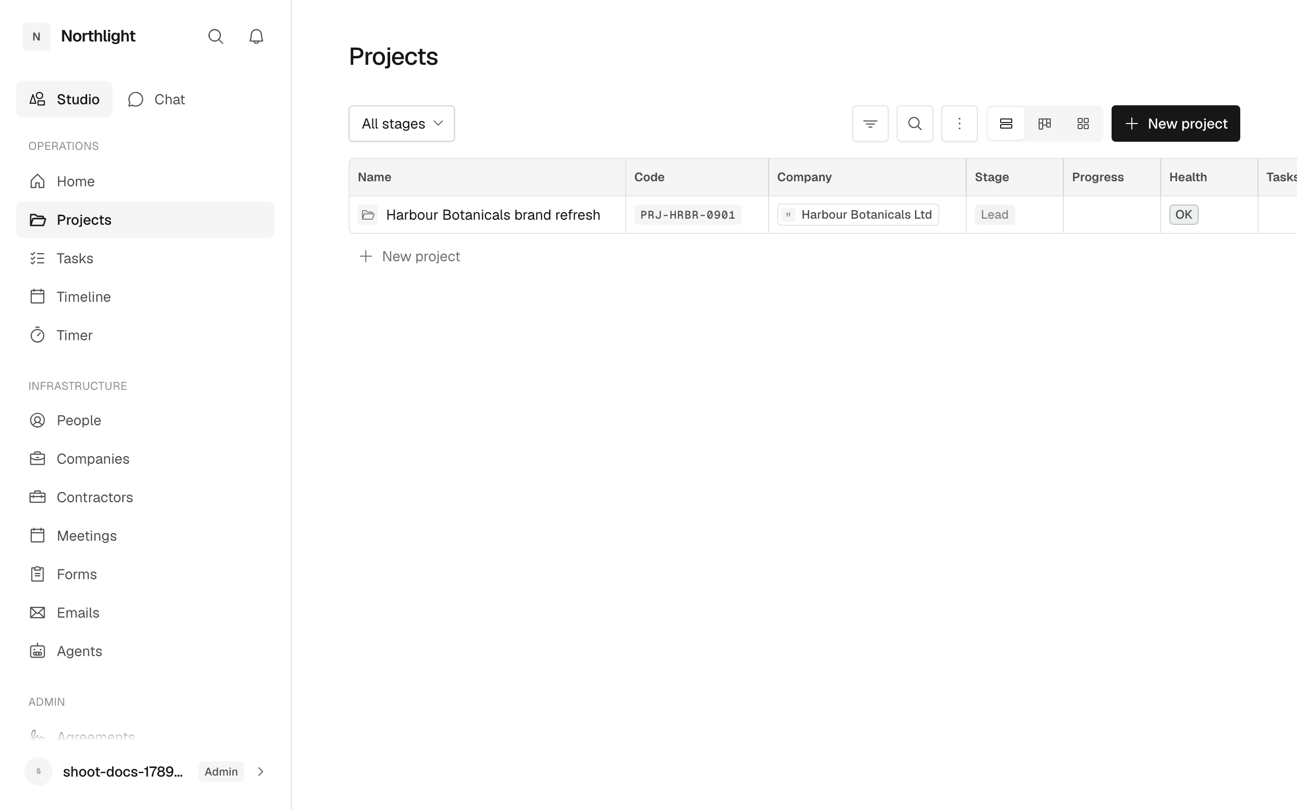
Task: Click the Northlight workspace logo
Action: click(36, 36)
